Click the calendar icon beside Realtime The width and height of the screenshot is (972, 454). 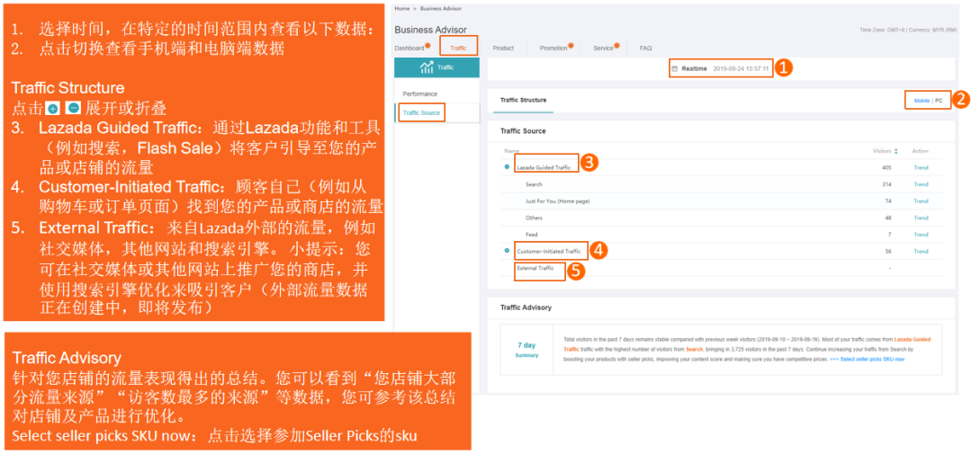675,68
